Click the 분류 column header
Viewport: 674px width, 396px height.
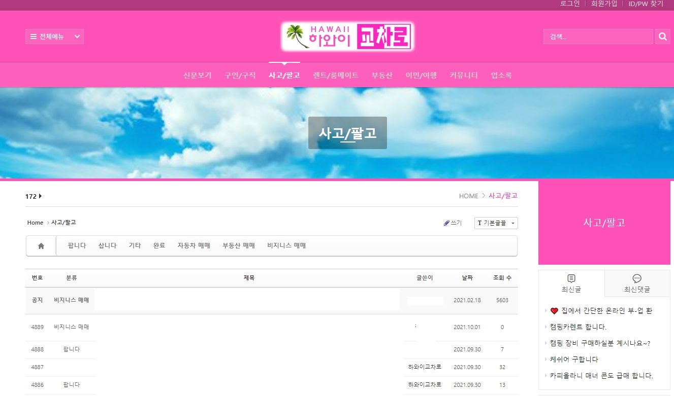(72, 278)
